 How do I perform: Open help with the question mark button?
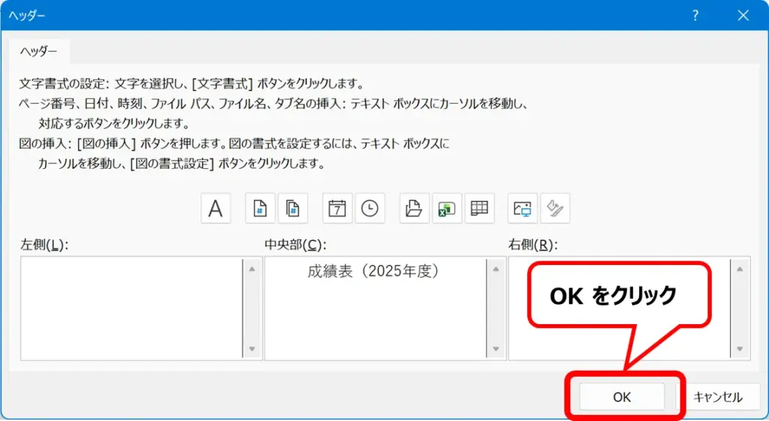pos(695,15)
